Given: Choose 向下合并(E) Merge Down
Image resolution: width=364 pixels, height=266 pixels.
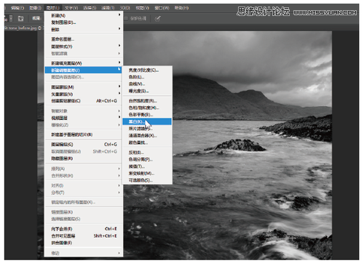Looking at the screenshot, I should [x=84, y=229].
